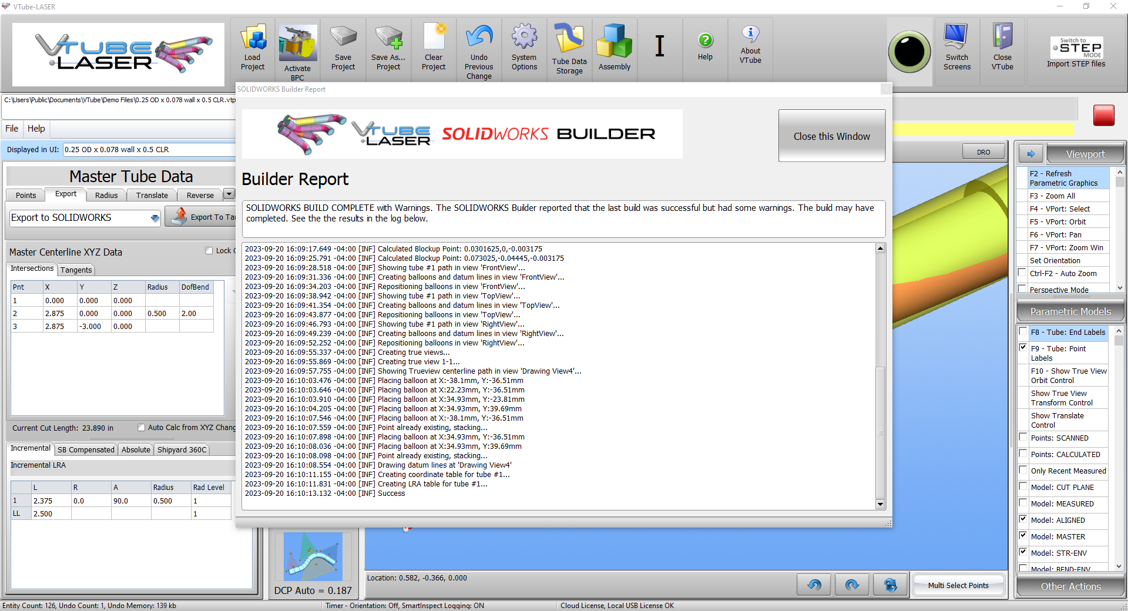
Task: Click the Parametric Models list up arrow
Action: point(1119,331)
